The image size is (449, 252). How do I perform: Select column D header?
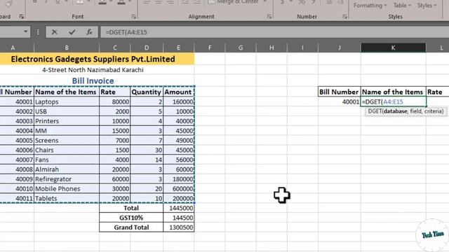(147, 48)
